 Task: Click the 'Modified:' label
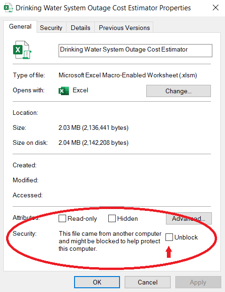tap(25, 180)
